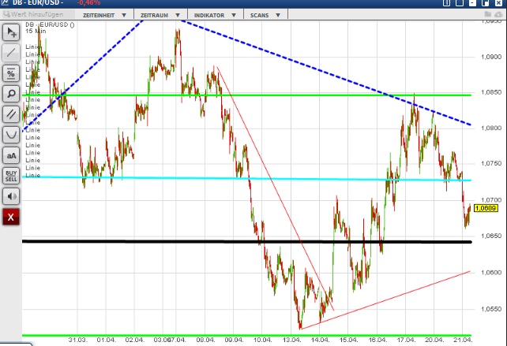Click the 1,0800 price axis label

coord(491,128)
